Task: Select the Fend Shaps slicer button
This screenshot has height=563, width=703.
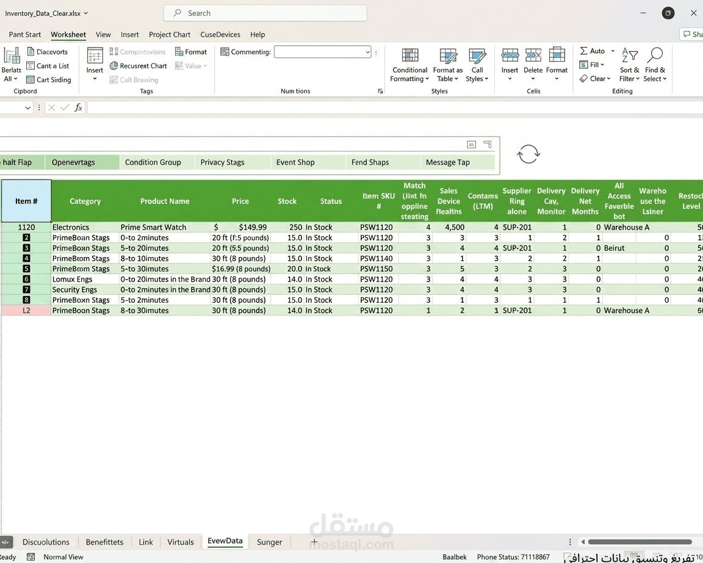Action: pos(383,162)
